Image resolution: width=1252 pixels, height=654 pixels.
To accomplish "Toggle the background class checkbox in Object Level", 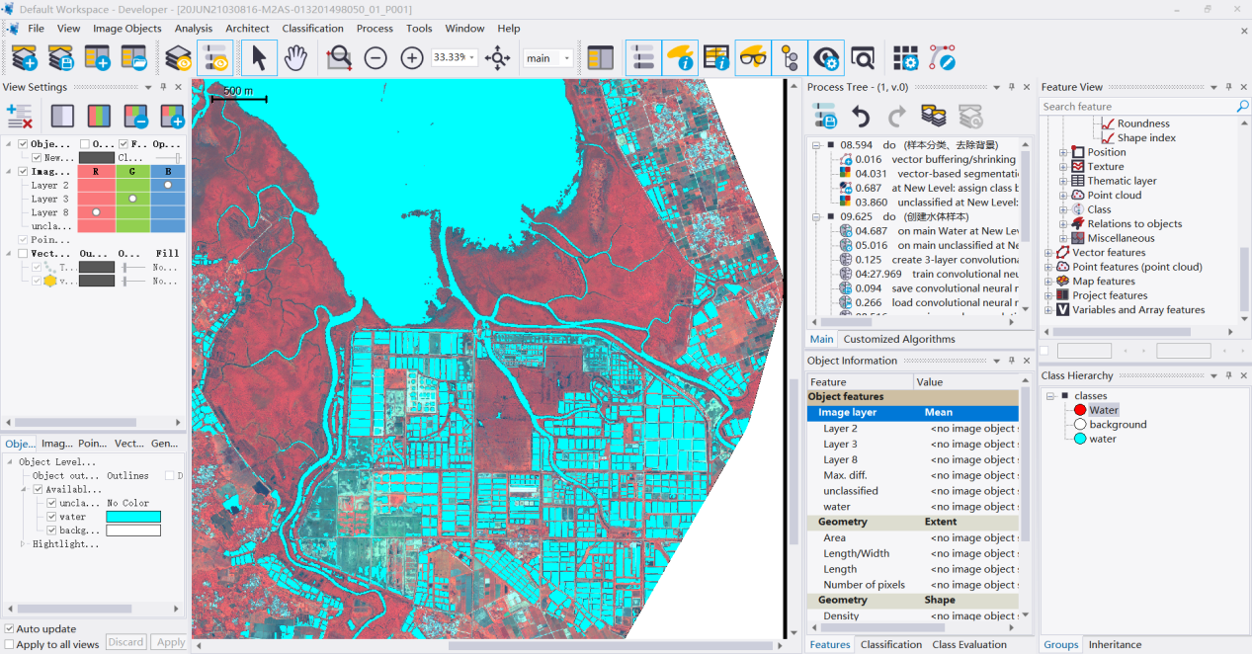I will click(52, 531).
